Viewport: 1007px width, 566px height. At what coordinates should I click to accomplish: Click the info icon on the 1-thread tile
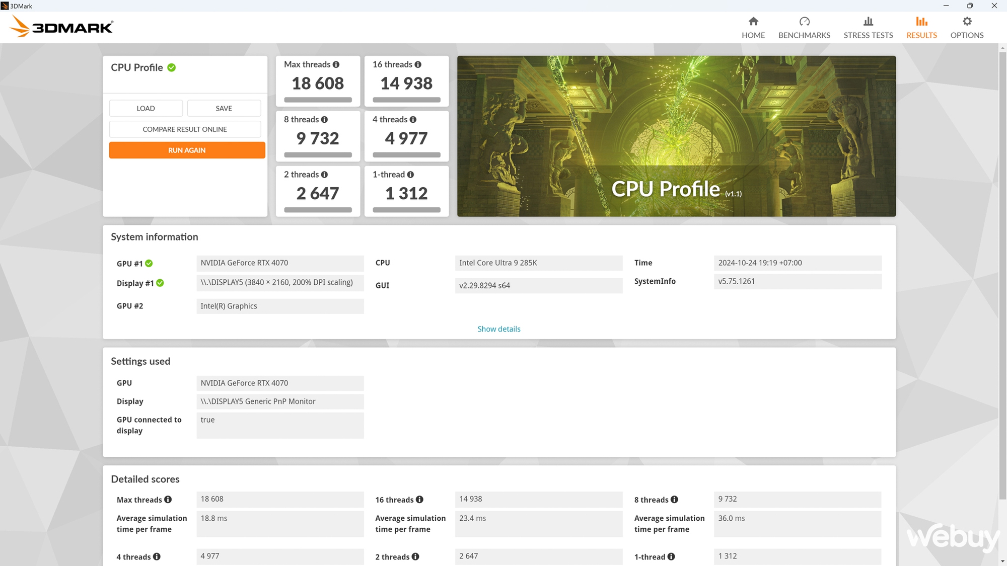410,175
